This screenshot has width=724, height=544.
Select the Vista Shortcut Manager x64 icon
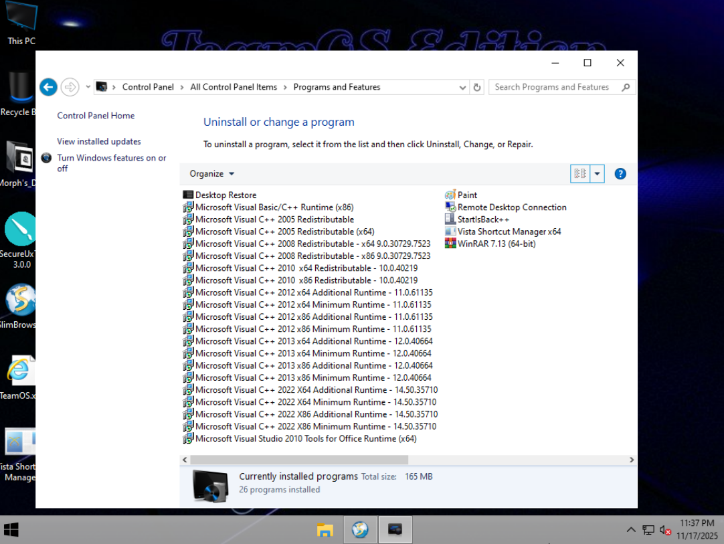(x=450, y=232)
